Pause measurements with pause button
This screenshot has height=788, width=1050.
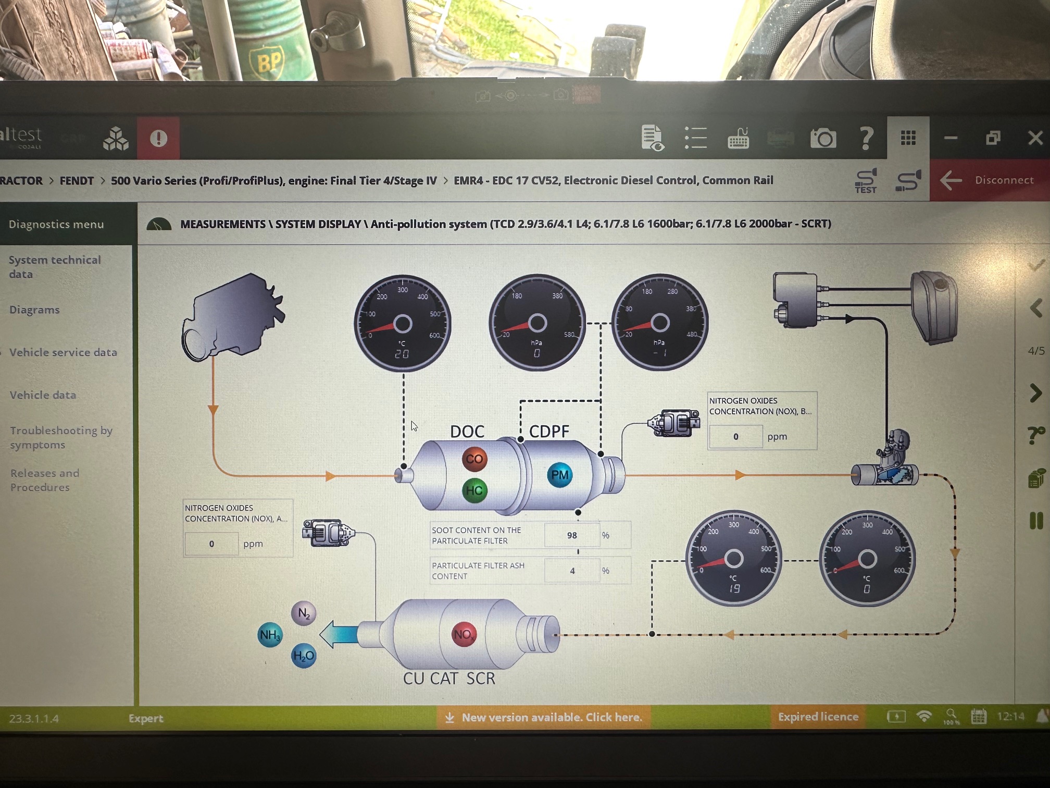[x=1036, y=521]
